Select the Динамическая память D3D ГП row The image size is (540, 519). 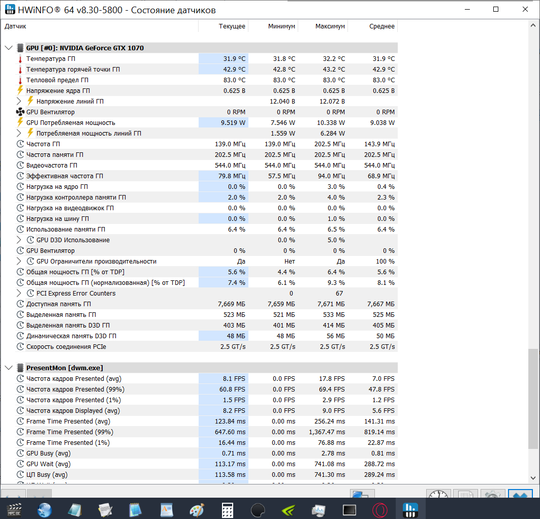point(207,336)
